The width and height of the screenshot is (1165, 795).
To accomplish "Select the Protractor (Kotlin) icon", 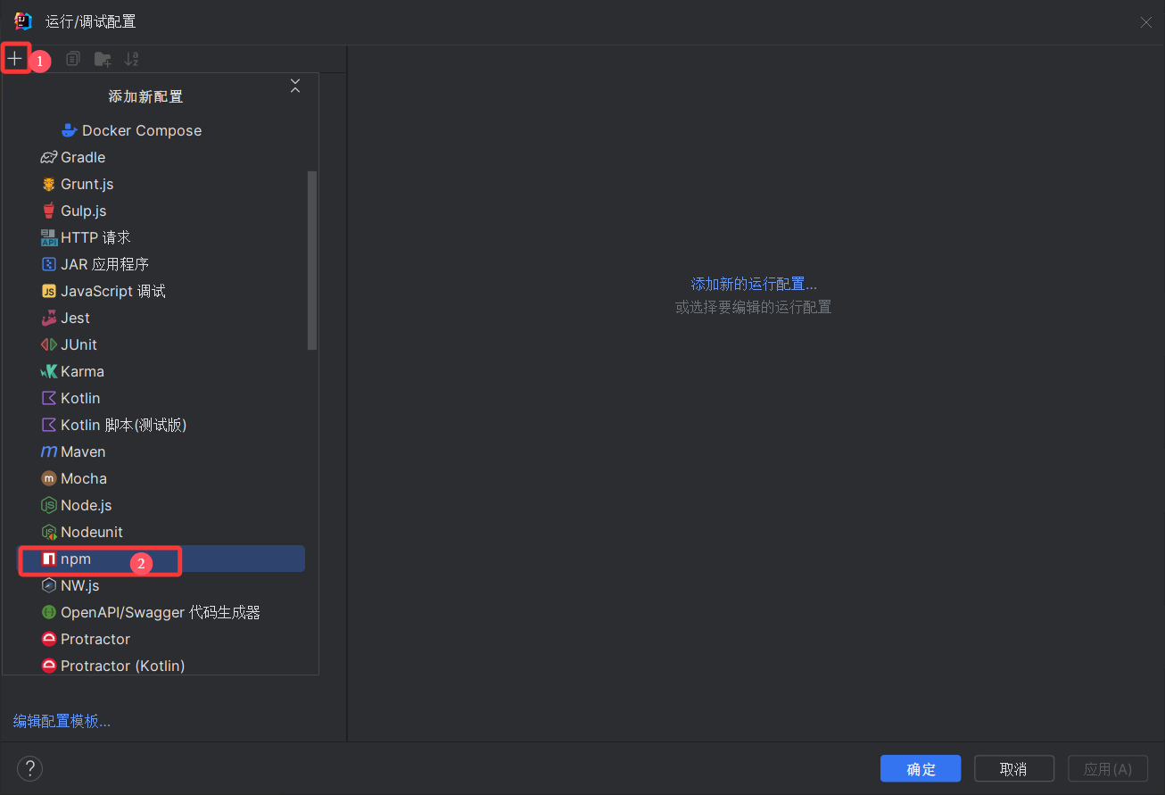I will pyautogui.click(x=49, y=666).
